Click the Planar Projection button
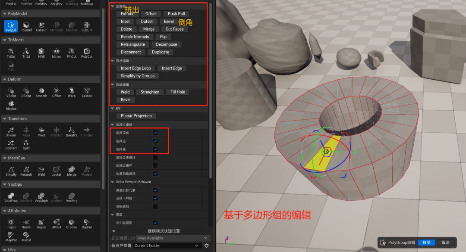 (136, 116)
